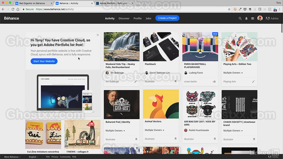Click the Create a Project button
This screenshot has height=159, width=283.
167,18
